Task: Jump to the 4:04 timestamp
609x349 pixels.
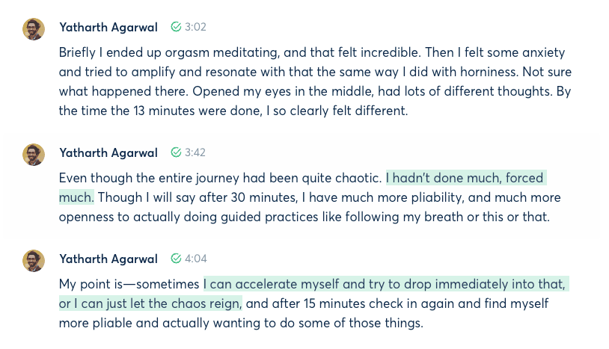Action: (x=196, y=259)
